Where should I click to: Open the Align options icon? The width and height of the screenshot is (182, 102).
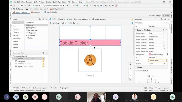[x=74, y=23]
